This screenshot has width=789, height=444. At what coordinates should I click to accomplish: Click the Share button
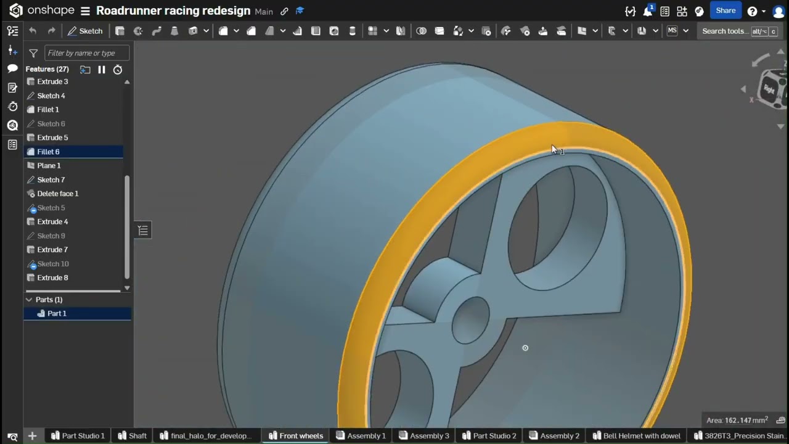(726, 10)
